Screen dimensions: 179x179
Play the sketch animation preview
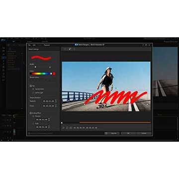coord(63,128)
